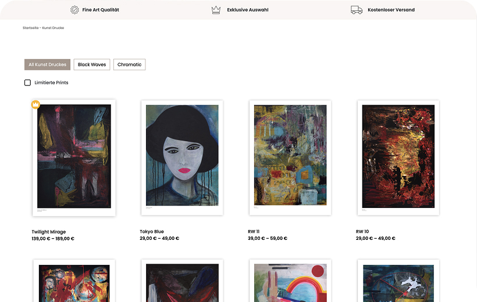
Task: Open the RW 11 title link
Action: (x=254, y=232)
